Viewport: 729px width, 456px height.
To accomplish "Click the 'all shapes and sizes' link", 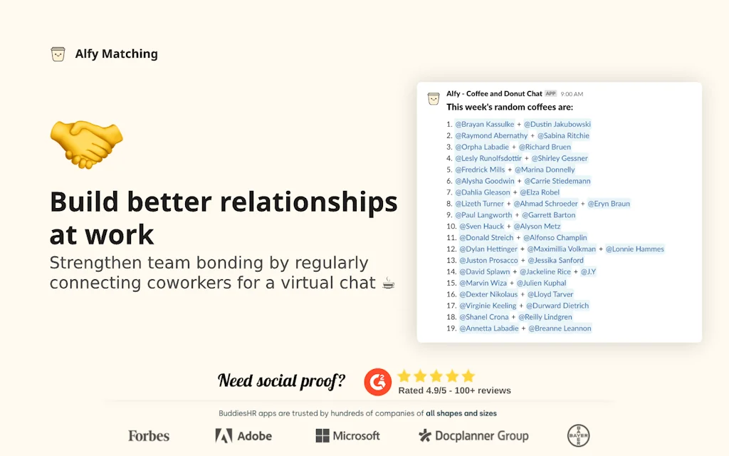I will [x=461, y=413].
